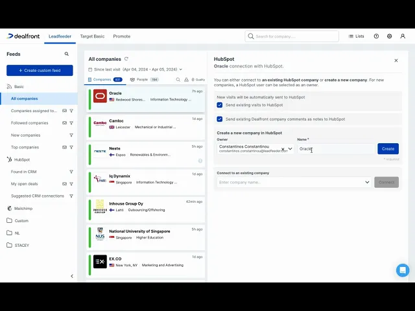Close the HubSpot panel
The image size is (415, 311).
396,60
